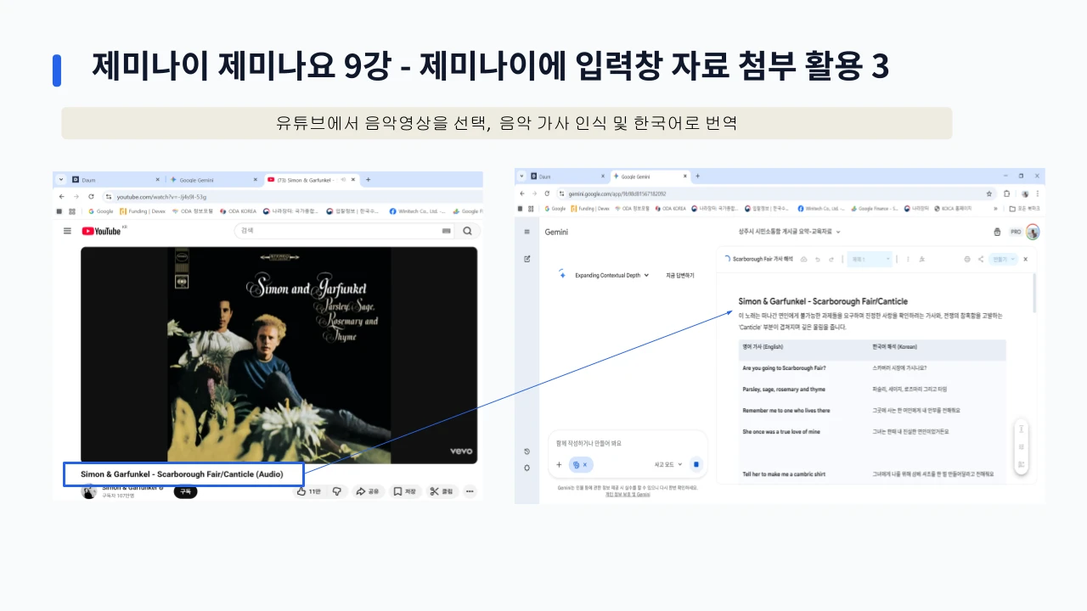Click 지금 답변하기 to answer now
The width and height of the screenshot is (1087, 611).
[679, 275]
